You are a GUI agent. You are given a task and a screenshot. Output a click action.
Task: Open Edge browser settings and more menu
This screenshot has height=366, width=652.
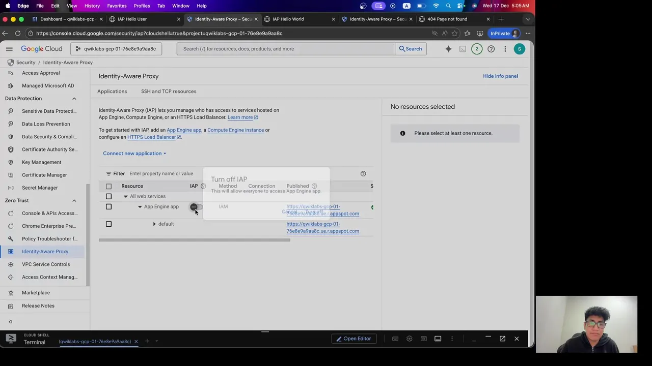528,34
